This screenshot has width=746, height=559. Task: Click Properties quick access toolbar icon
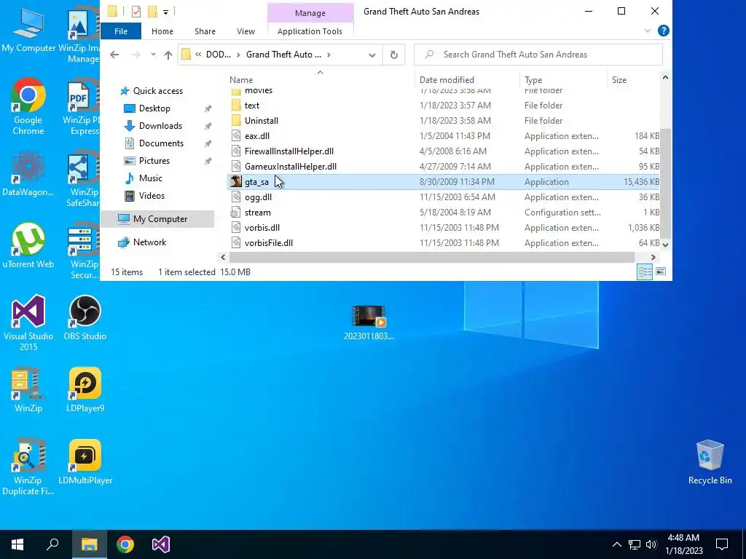tap(136, 12)
